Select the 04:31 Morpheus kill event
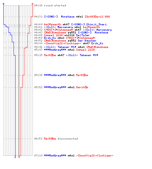 72,17
